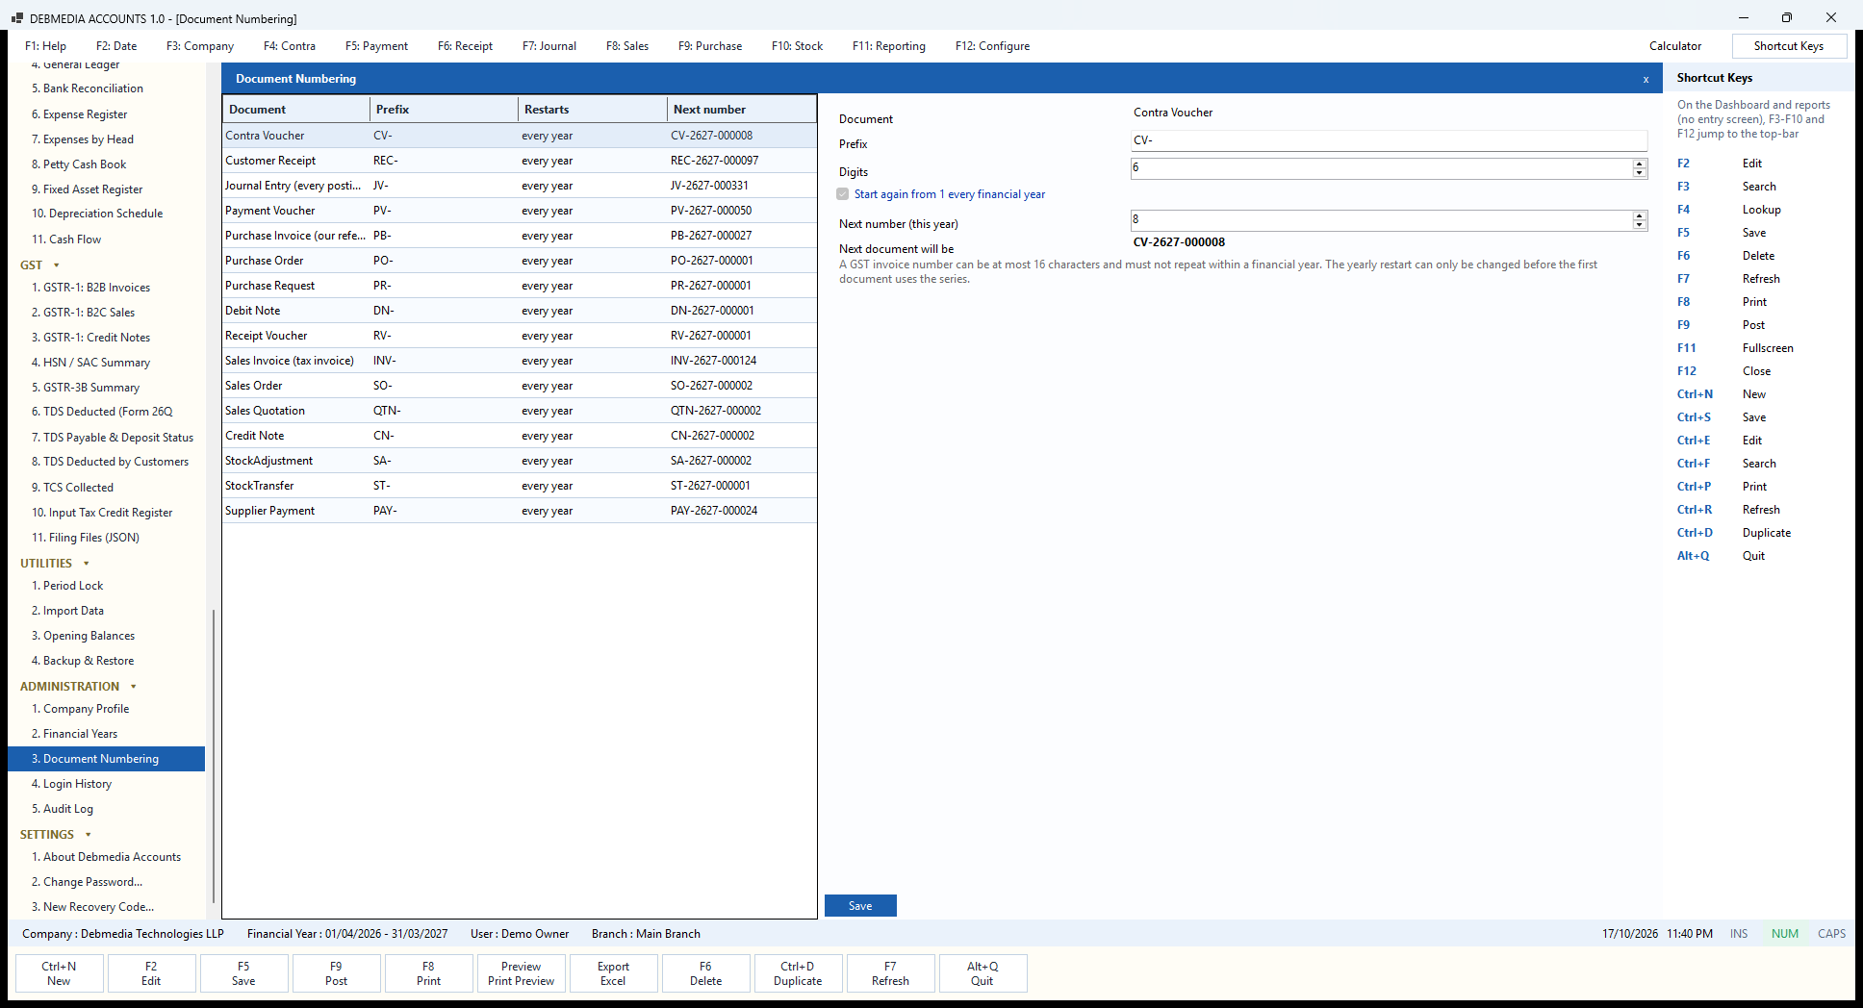This screenshot has width=1863, height=1008.
Task: Click into the Prefix input field
Action: 1389,140
